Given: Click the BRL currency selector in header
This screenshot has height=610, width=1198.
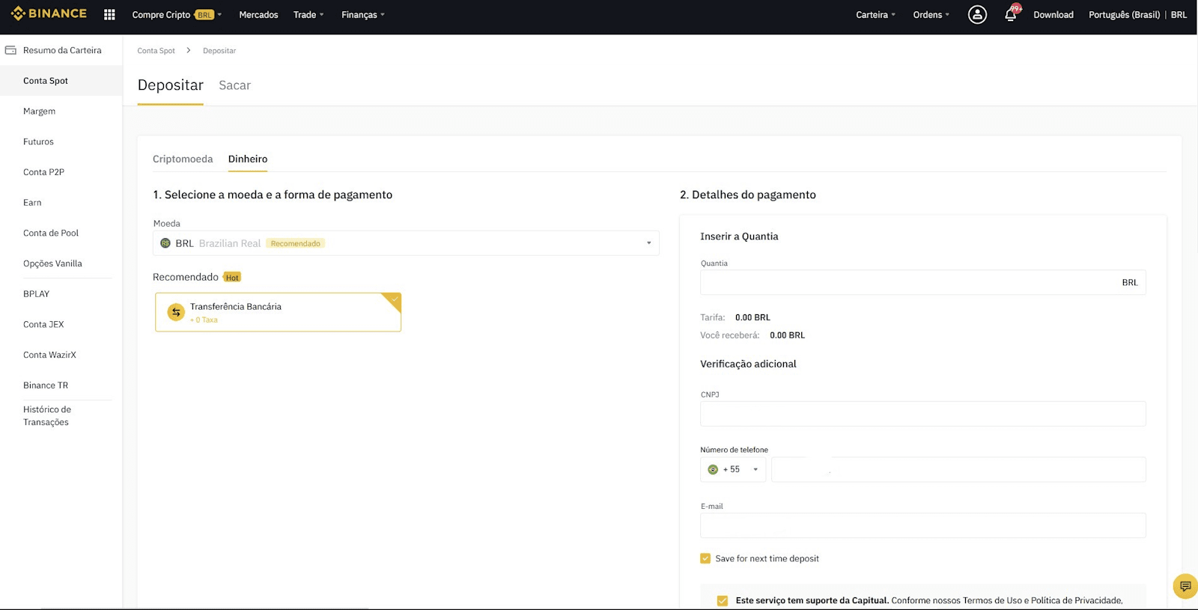Looking at the screenshot, I should [x=1179, y=14].
